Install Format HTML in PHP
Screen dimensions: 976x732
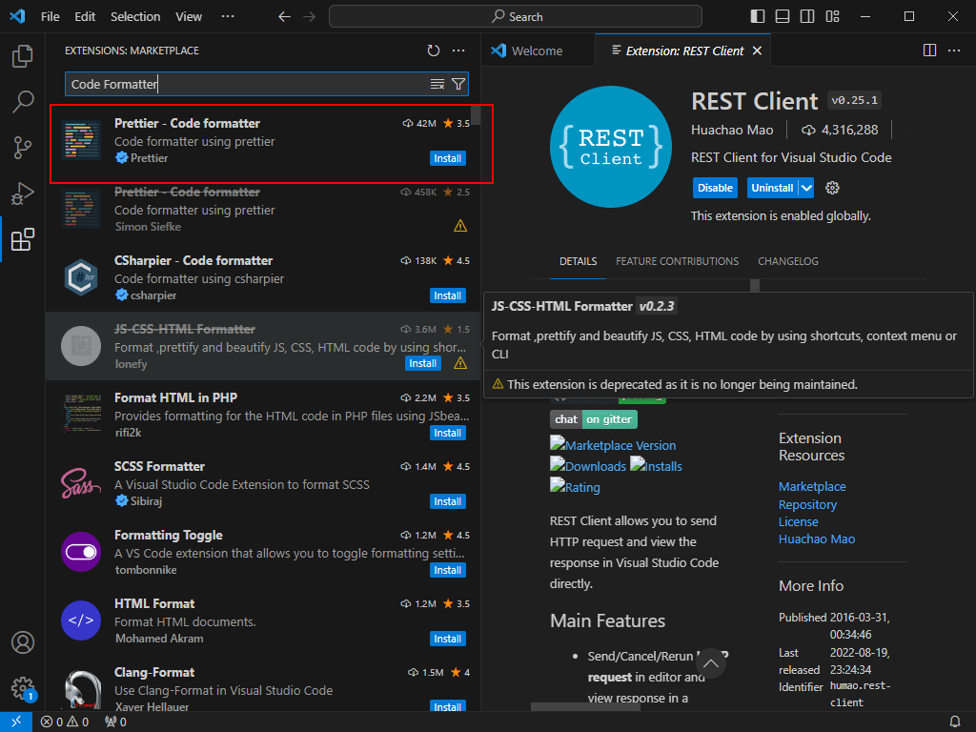[448, 433]
